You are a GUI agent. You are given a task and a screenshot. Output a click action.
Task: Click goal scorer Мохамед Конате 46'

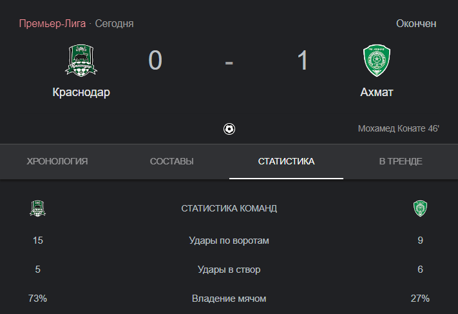click(x=398, y=129)
